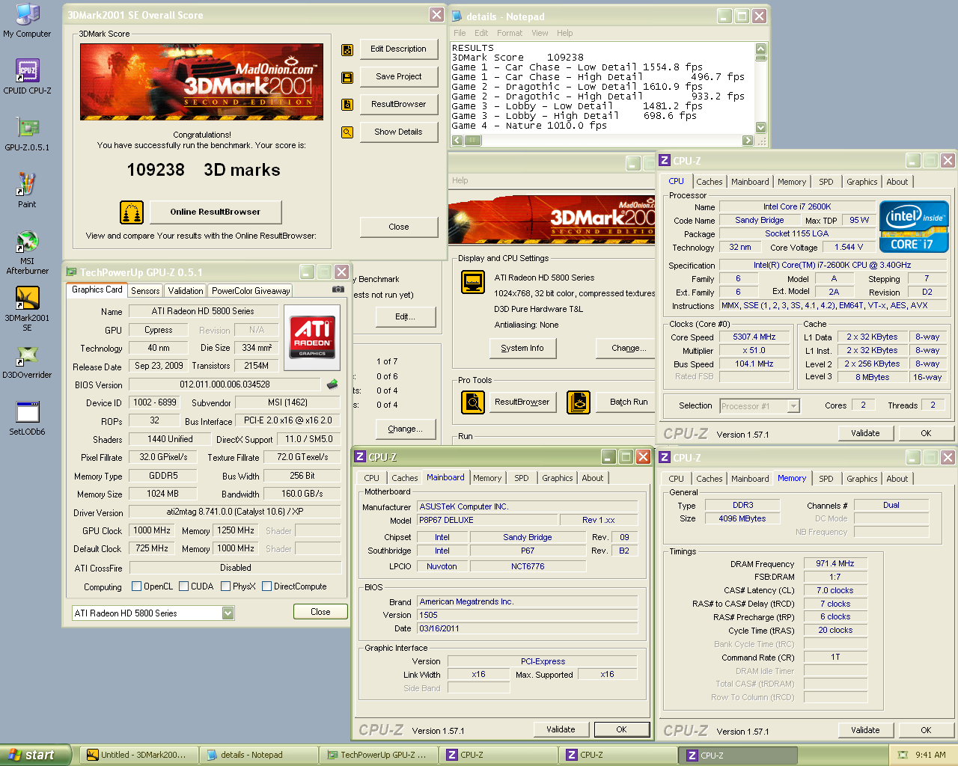Click DRAM Frequency 971.4 MHz value
Image resolution: width=958 pixels, height=766 pixels.
click(835, 564)
